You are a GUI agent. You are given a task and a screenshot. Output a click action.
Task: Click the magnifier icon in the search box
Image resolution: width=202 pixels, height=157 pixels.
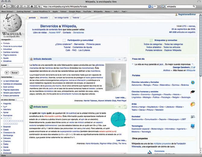[194, 6]
